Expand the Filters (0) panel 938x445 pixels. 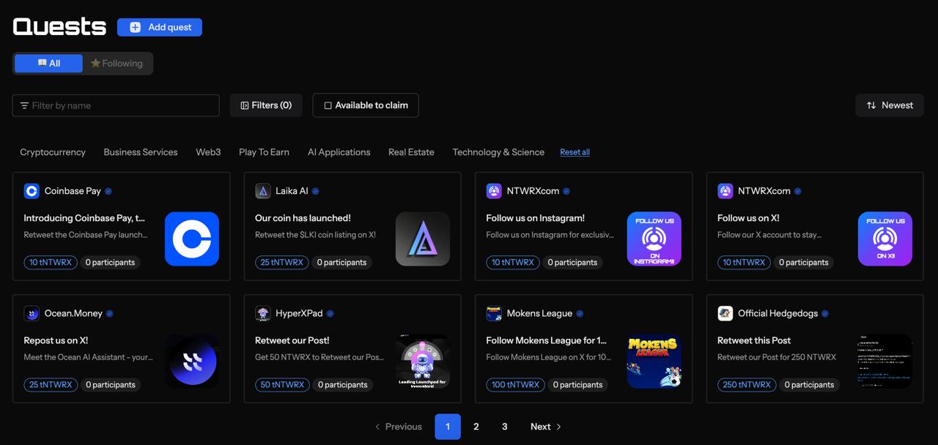point(265,105)
